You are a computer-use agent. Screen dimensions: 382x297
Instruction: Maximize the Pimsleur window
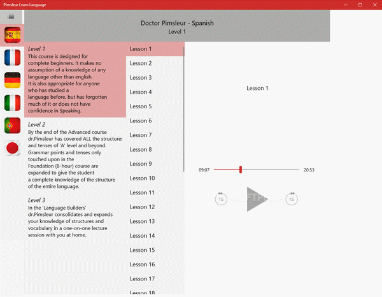pos(360,4)
